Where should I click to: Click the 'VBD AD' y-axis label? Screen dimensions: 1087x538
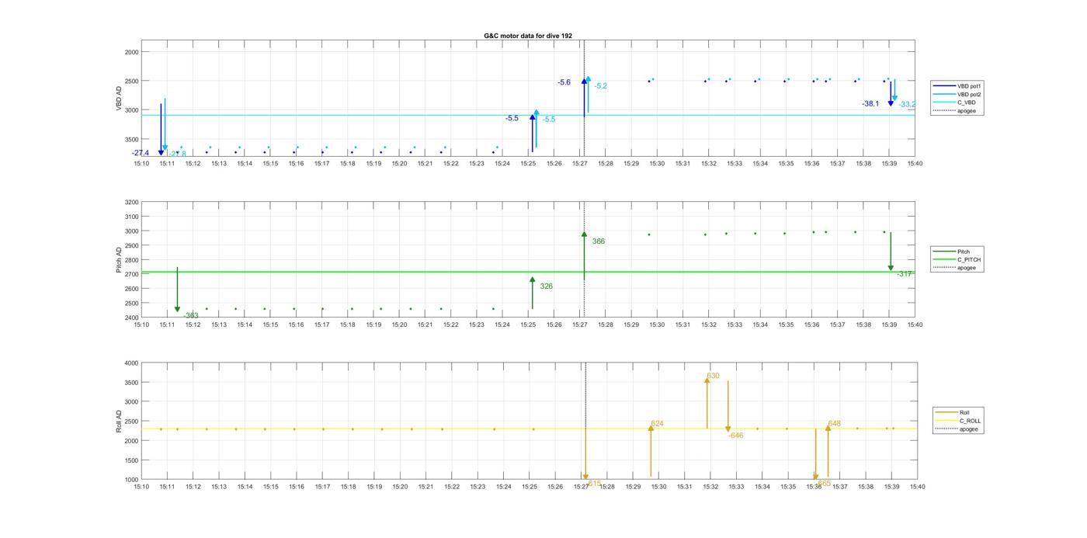120,99
